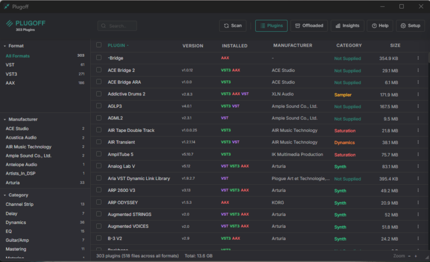
Task: Check the B-3 V2 checkbox
Action: (x=99, y=238)
